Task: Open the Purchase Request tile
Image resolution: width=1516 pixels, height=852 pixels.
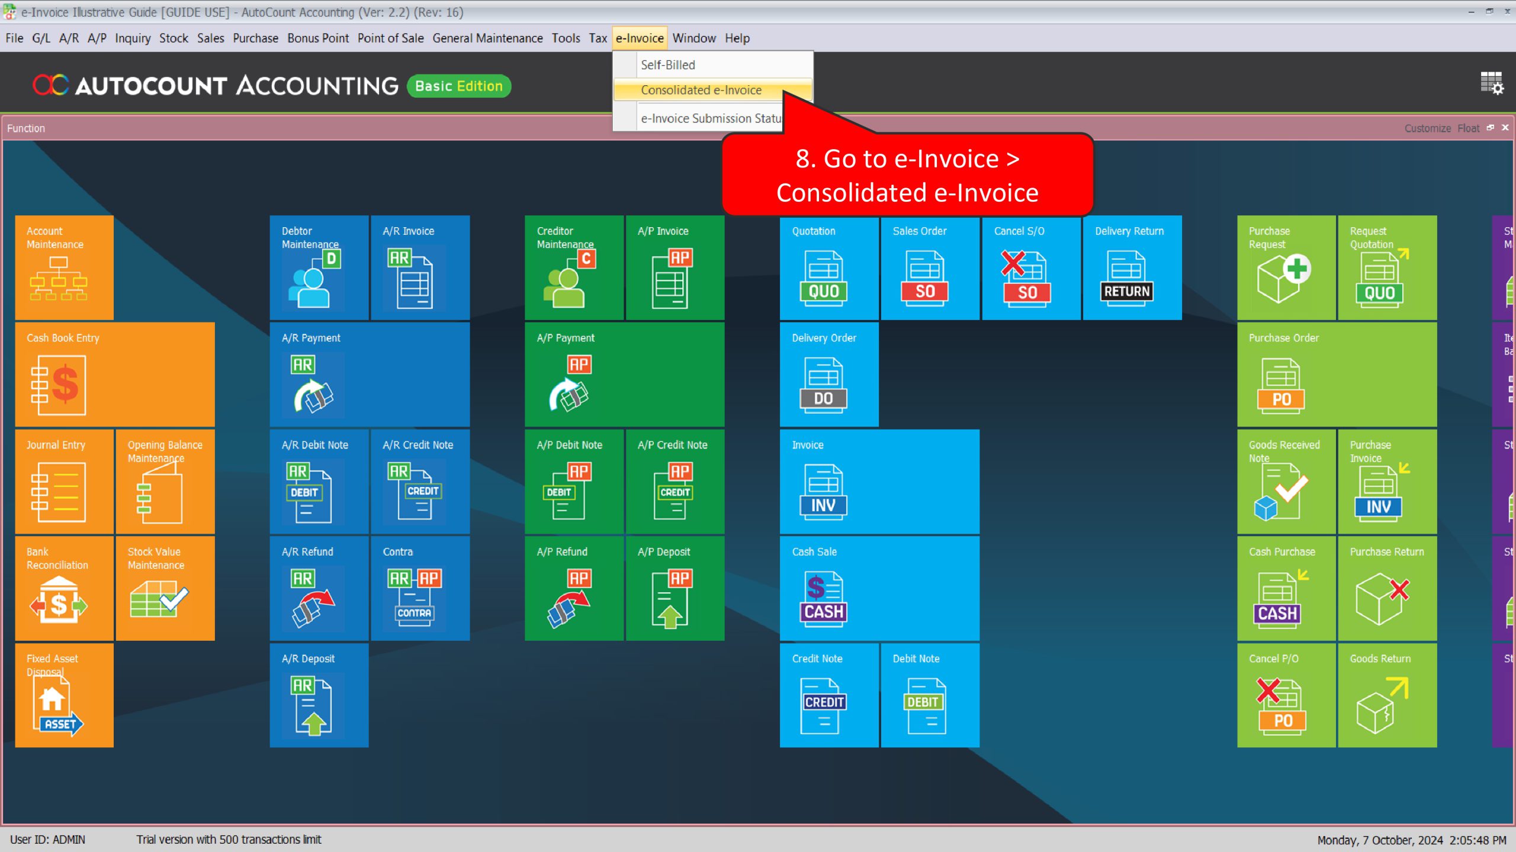Action: coord(1286,267)
